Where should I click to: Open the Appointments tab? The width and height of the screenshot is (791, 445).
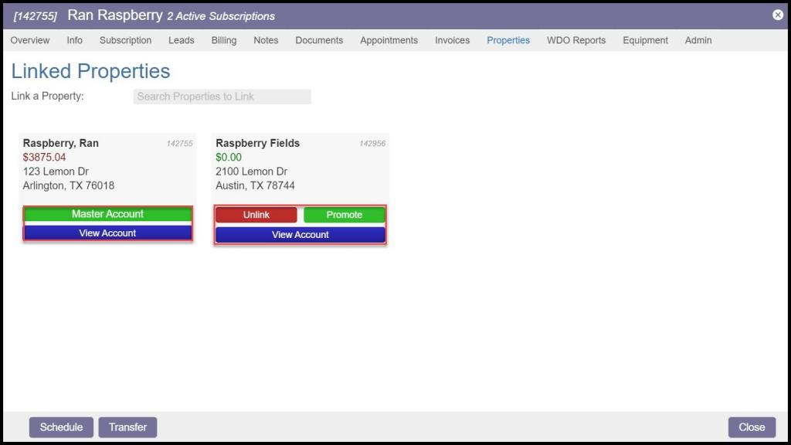point(389,40)
